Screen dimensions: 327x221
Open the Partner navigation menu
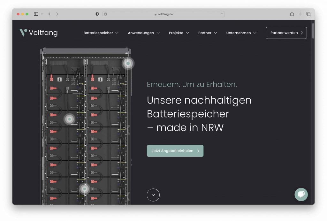pos(207,33)
